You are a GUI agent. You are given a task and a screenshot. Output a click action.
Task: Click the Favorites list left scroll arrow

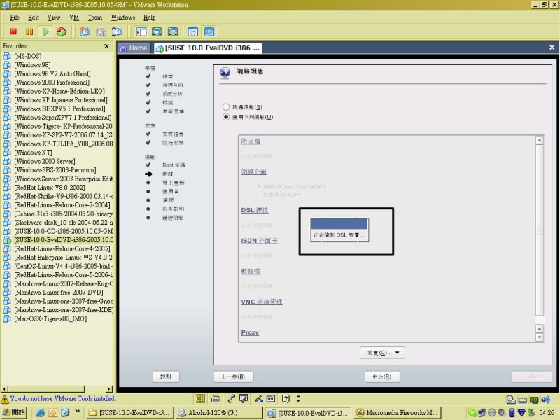point(4,388)
